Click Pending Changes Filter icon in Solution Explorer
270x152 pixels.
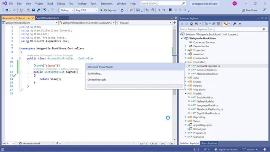click(206, 24)
